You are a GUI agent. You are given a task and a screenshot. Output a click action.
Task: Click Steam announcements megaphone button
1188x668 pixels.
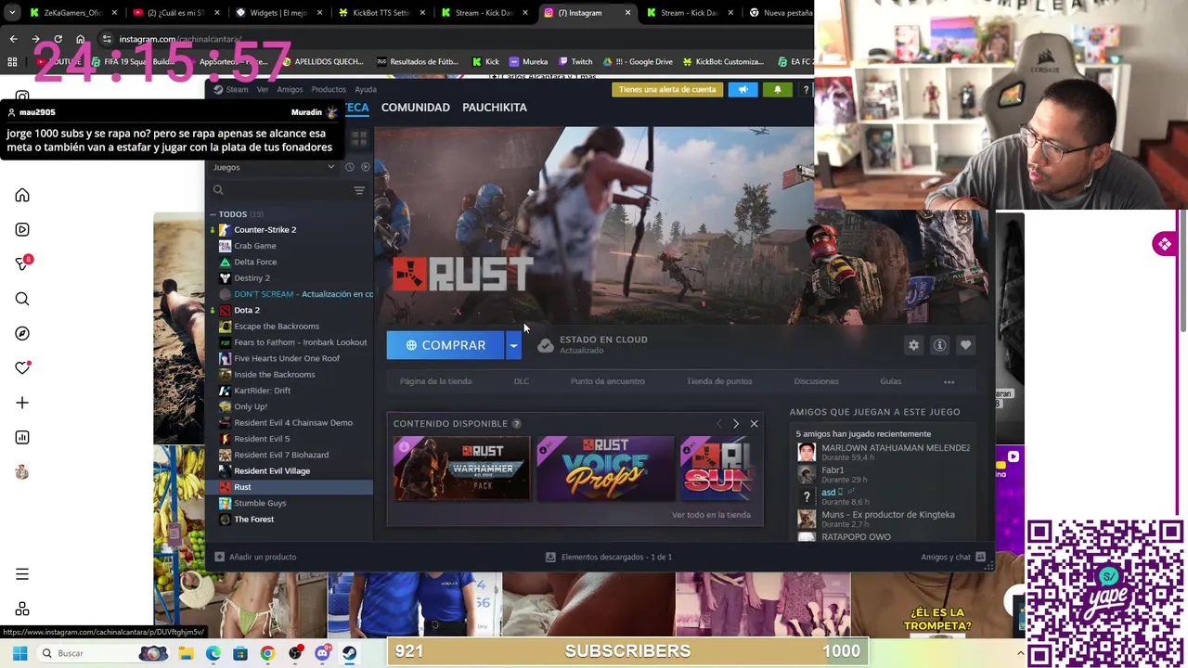(x=742, y=89)
